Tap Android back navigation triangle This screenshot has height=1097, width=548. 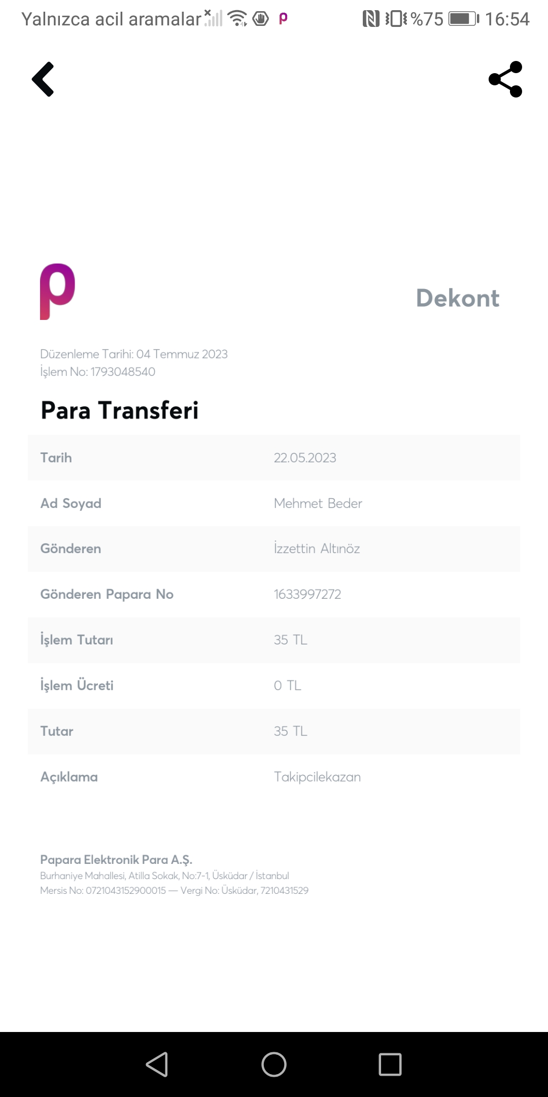tap(157, 1064)
